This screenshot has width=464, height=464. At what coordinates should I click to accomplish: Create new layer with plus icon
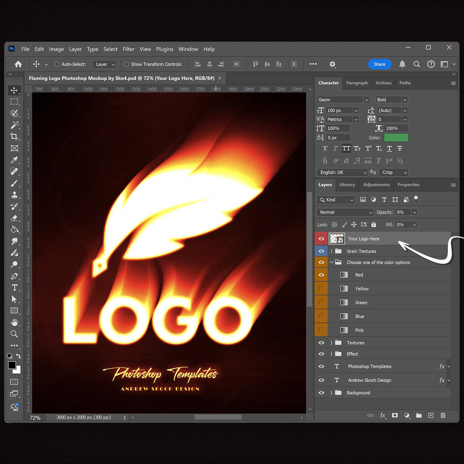point(431,415)
